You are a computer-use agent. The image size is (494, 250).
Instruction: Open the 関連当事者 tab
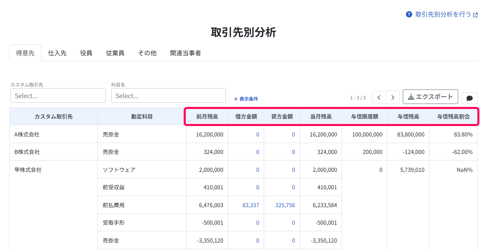(186, 53)
